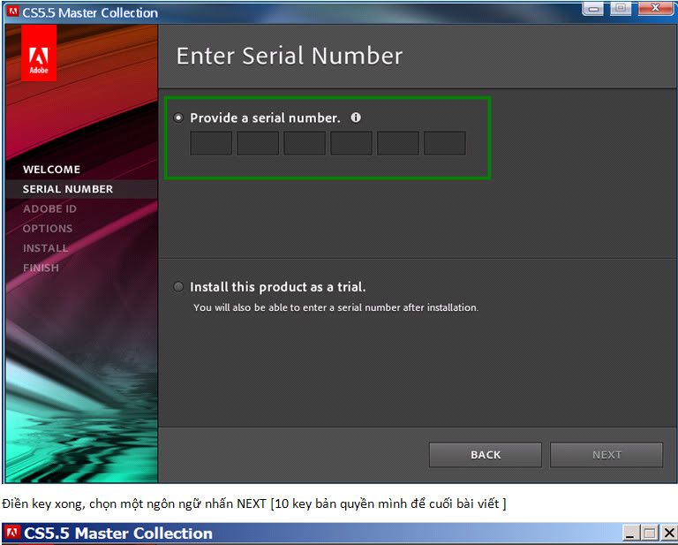678x545 pixels.
Task: Select the Provide a serial number radio button
Action: [178, 117]
